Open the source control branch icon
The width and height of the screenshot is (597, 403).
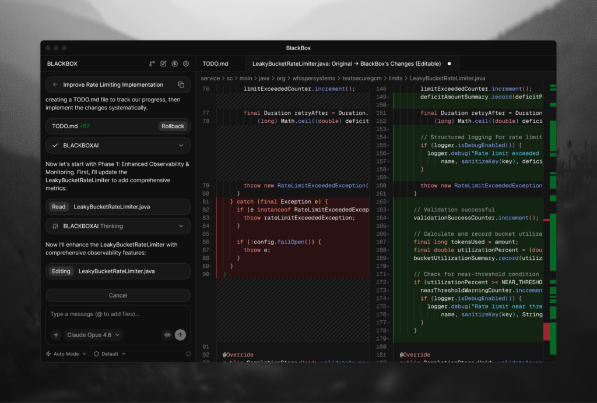[x=152, y=63]
